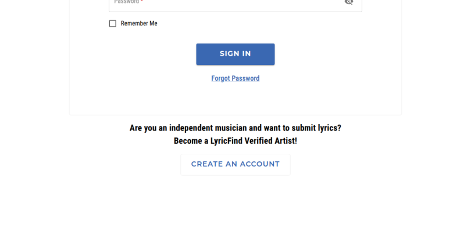The height and width of the screenshot is (246, 471).
Task: Click the red asterisk beside Password
Action: click(x=141, y=2)
